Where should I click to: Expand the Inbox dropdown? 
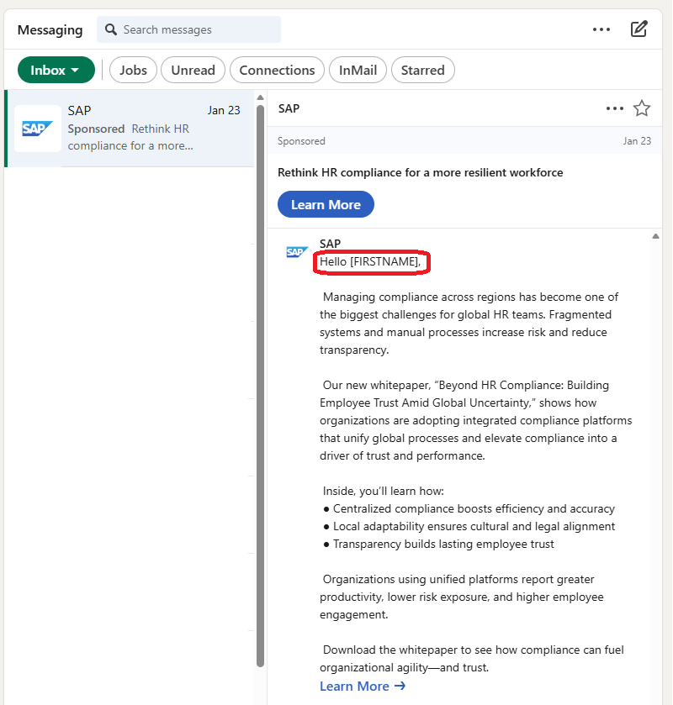tap(56, 71)
